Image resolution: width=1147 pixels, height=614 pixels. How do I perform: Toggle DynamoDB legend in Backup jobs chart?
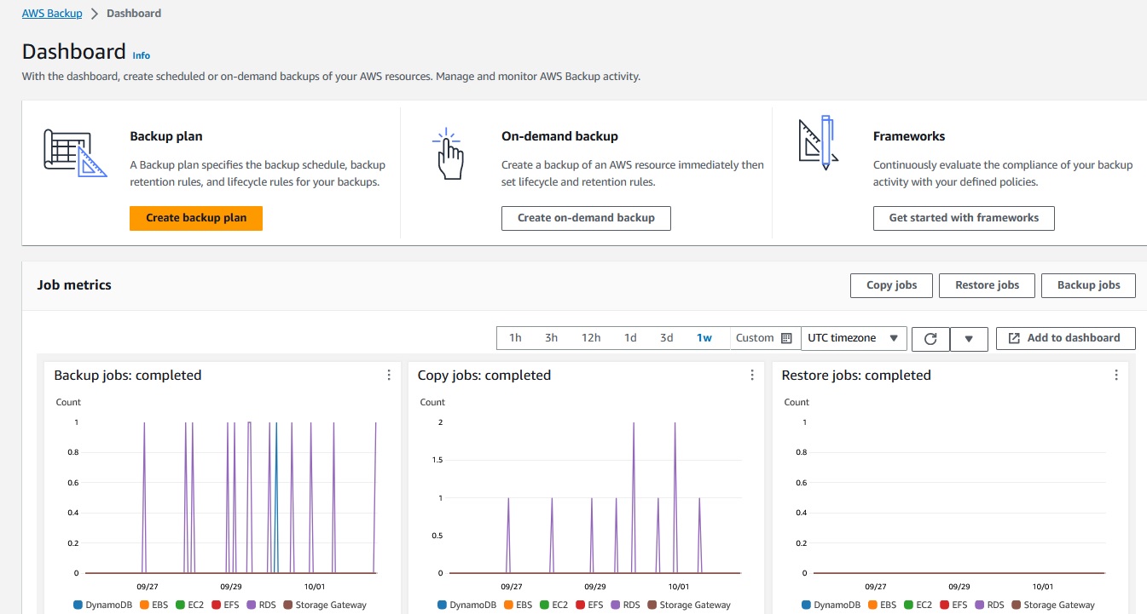102,605
